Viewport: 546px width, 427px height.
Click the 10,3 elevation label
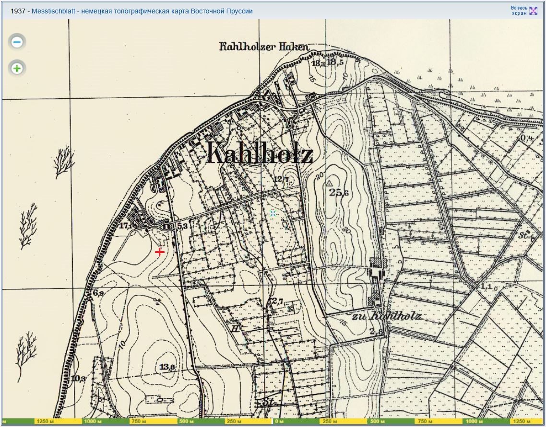(x=78, y=379)
